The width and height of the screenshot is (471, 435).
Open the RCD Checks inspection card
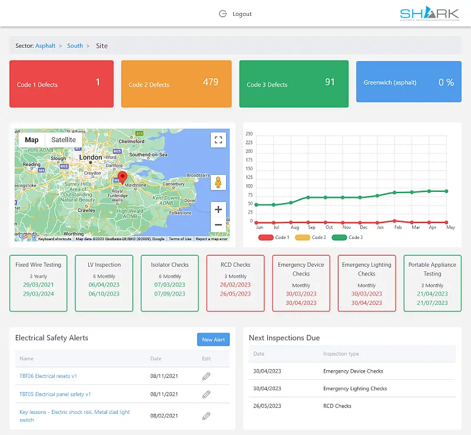coord(235,283)
